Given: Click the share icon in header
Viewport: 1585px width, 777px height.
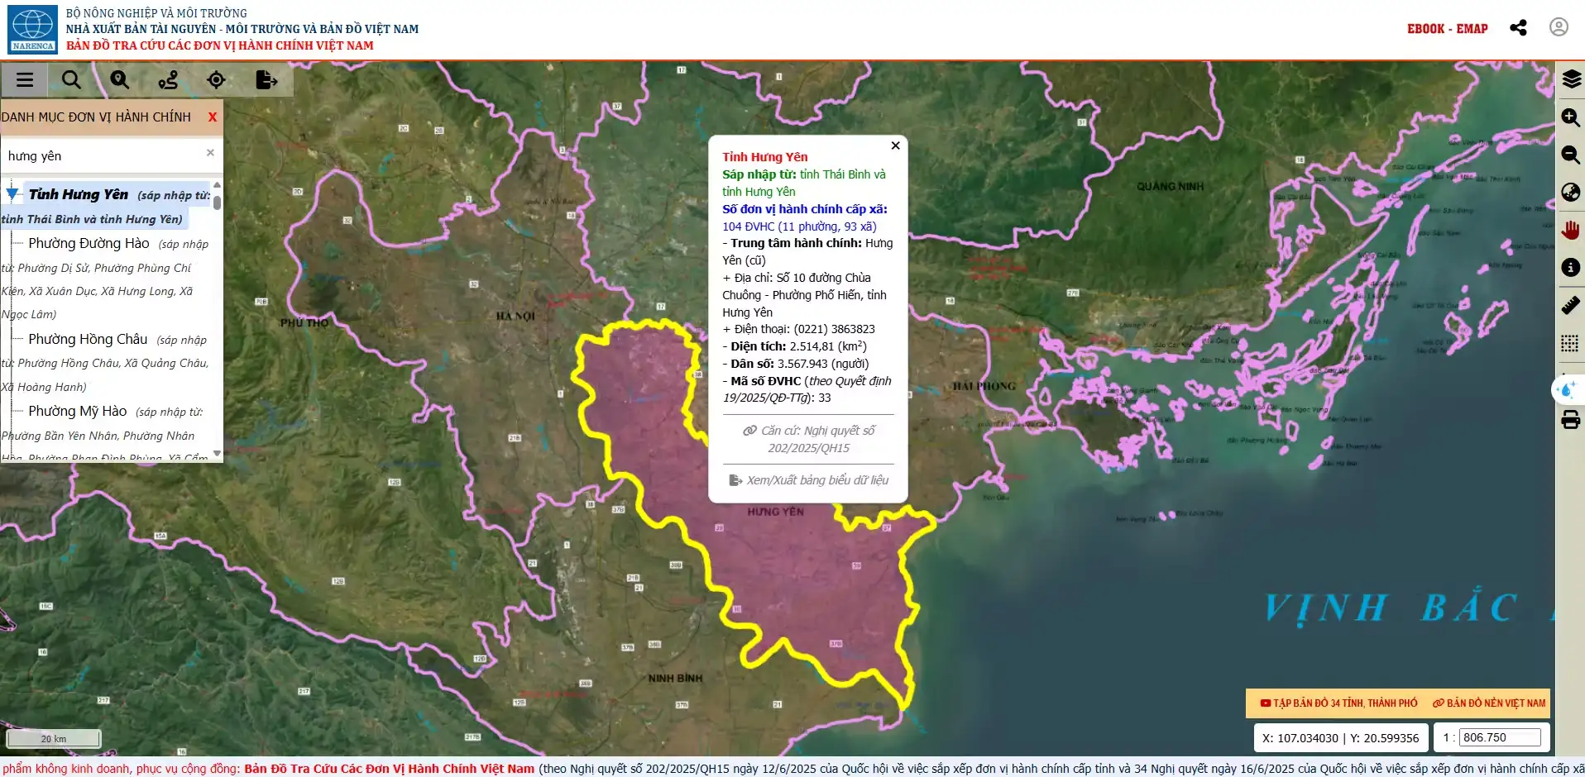Looking at the screenshot, I should pyautogui.click(x=1518, y=28).
